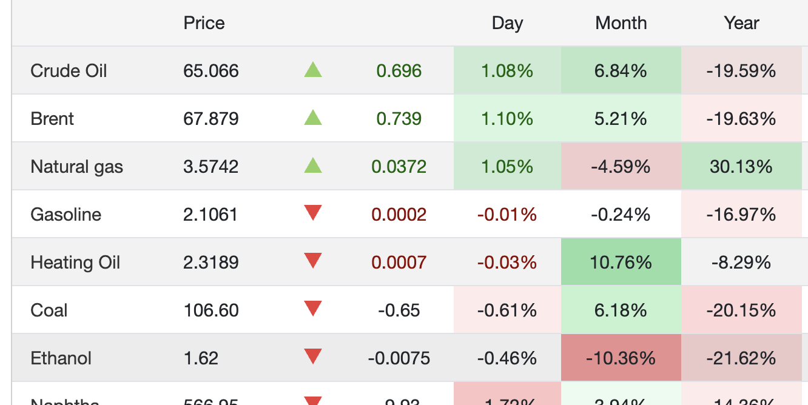Click Coal year change -20.15%
The width and height of the screenshot is (808, 405).
741,310
